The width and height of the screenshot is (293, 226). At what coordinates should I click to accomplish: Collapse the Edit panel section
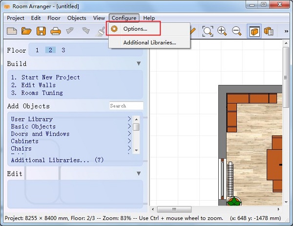point(139,174)
